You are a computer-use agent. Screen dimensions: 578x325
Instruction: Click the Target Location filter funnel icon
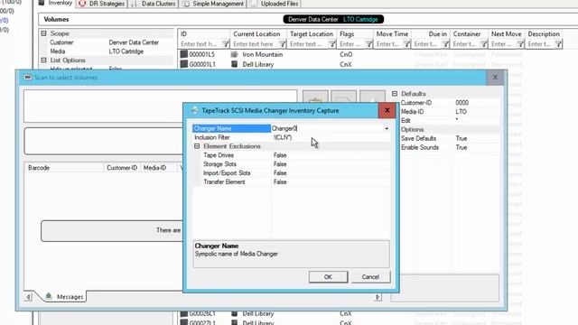[331, 44]
